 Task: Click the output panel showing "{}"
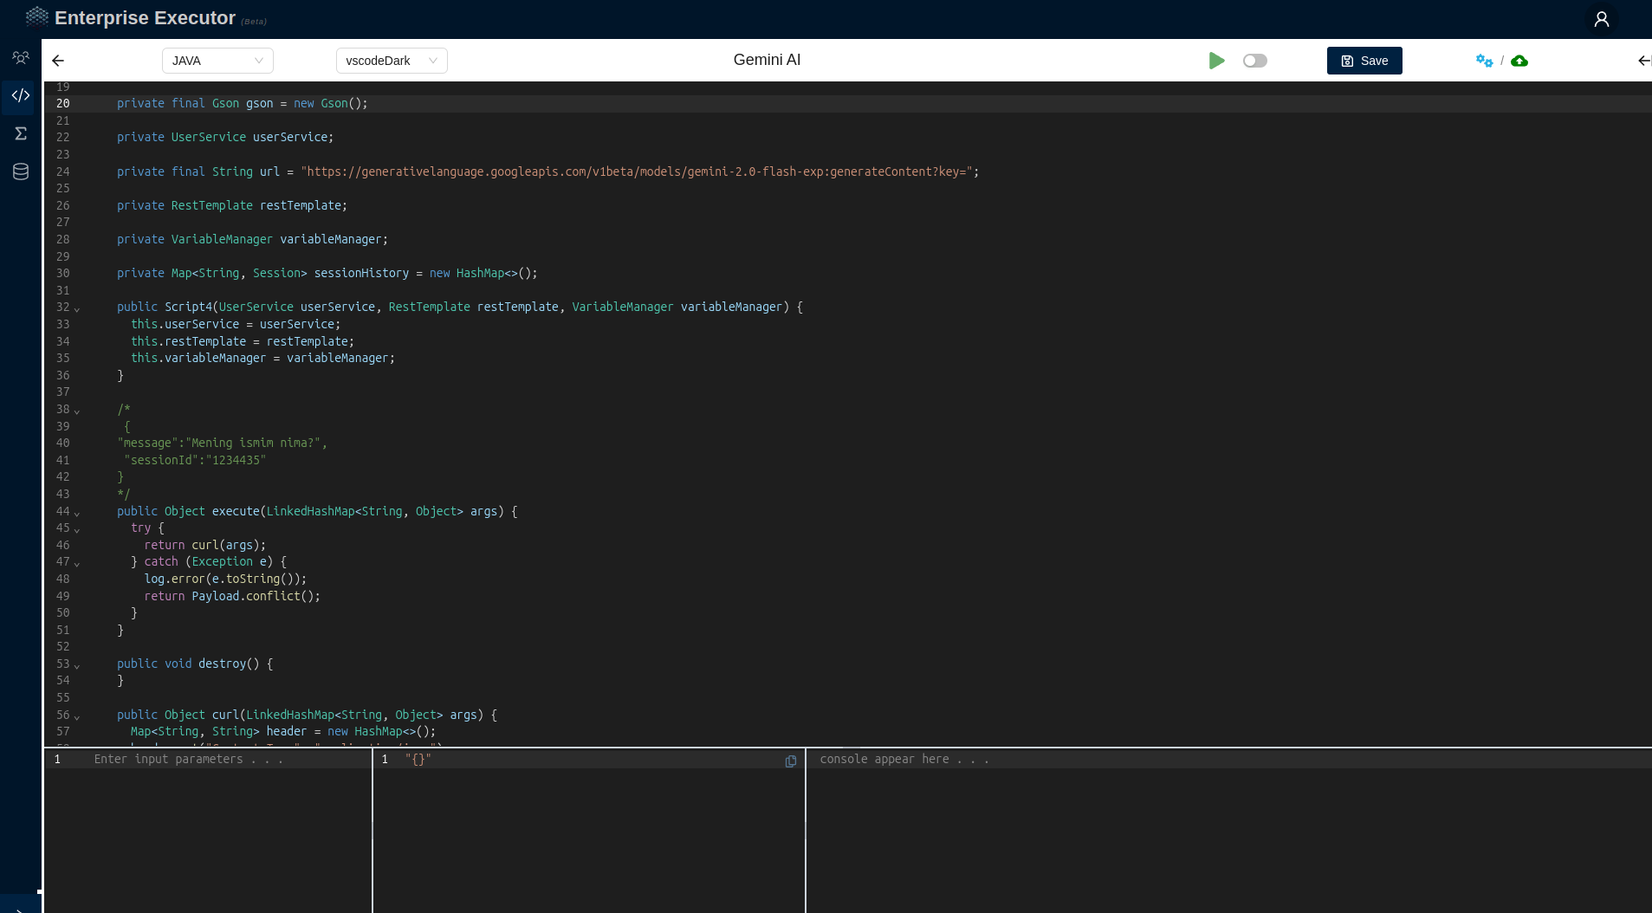(589, 830)
